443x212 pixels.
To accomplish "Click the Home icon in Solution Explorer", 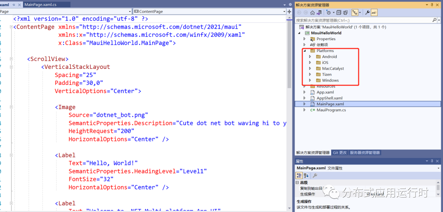I will coord(312,12).
